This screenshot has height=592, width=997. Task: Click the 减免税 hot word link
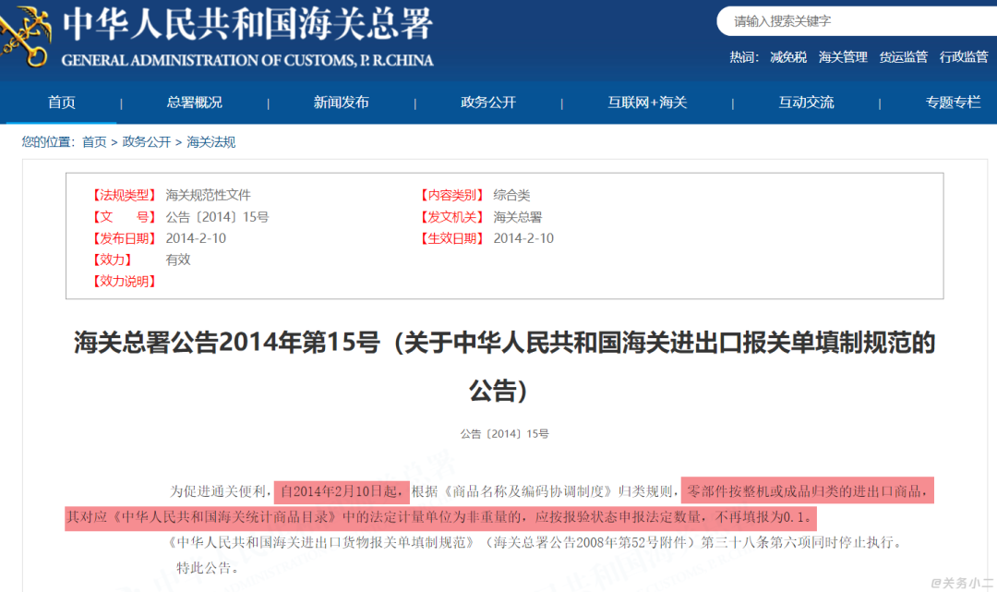[789, 56]
